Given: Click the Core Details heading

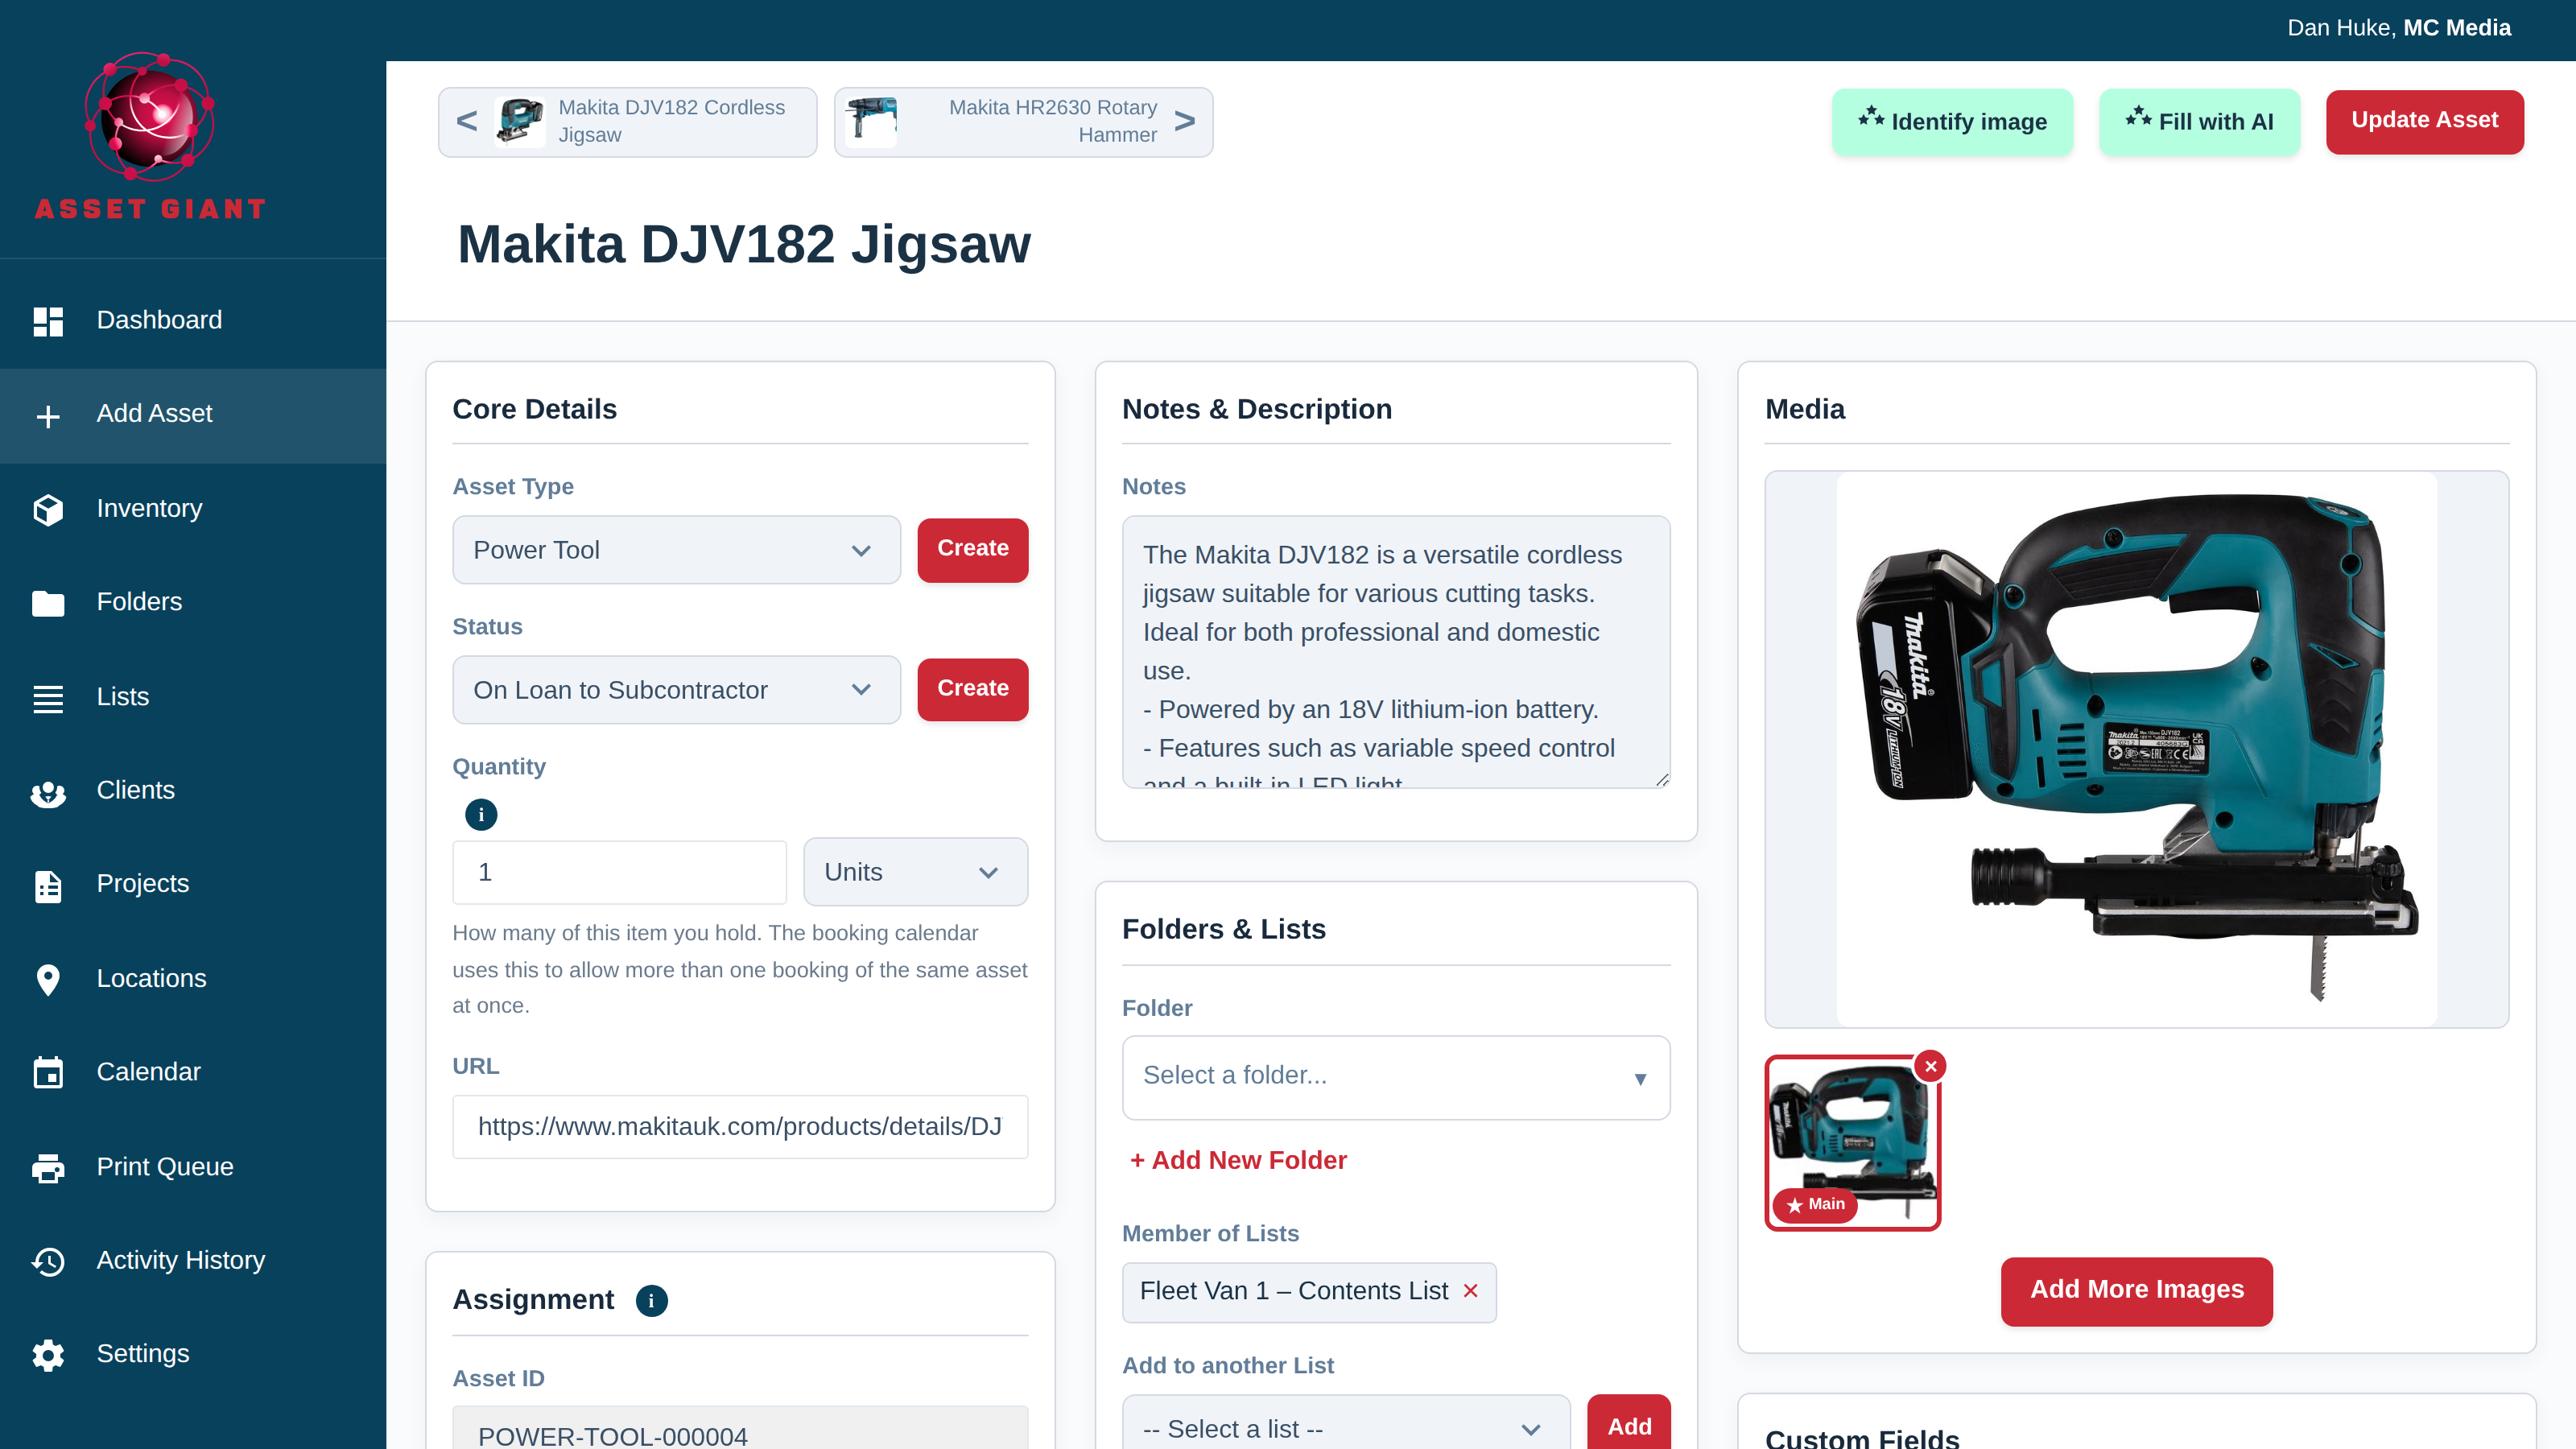Looking at the screenshot, I should (x=535, y=410).
